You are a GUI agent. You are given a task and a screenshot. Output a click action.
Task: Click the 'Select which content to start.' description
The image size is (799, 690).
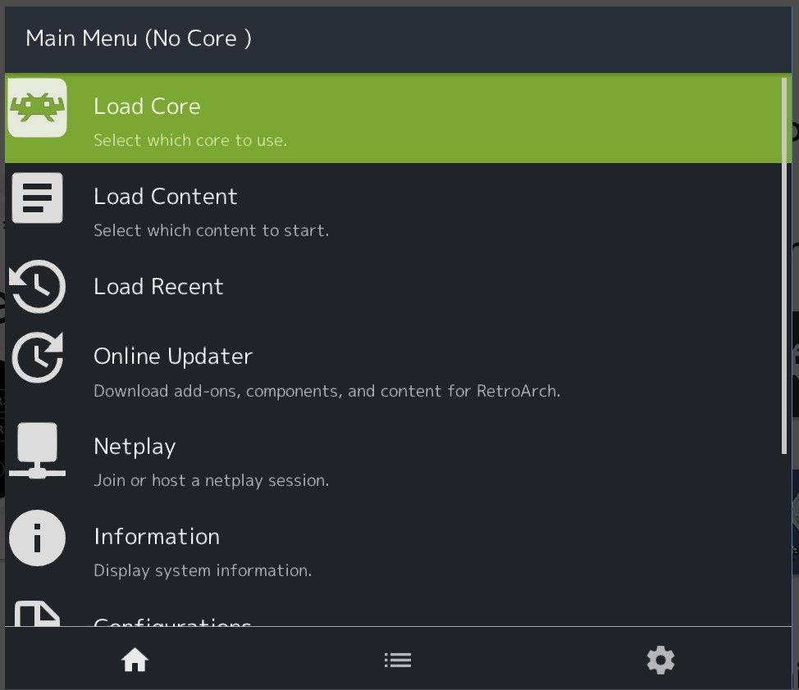(x=211, y=230)
